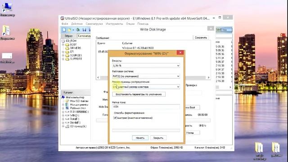Open the Действия menu
288x162 pixels.
[76, 24]
